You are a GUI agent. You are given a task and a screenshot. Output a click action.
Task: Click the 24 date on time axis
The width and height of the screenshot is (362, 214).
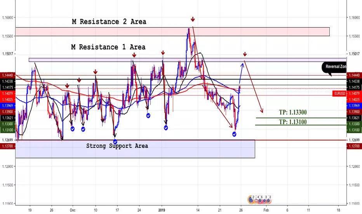[x=139, y=210]
